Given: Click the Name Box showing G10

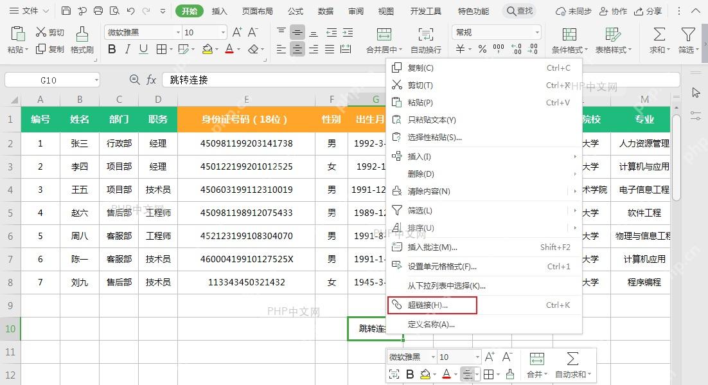Looking at the screenshot, I should tap(48, 80).
